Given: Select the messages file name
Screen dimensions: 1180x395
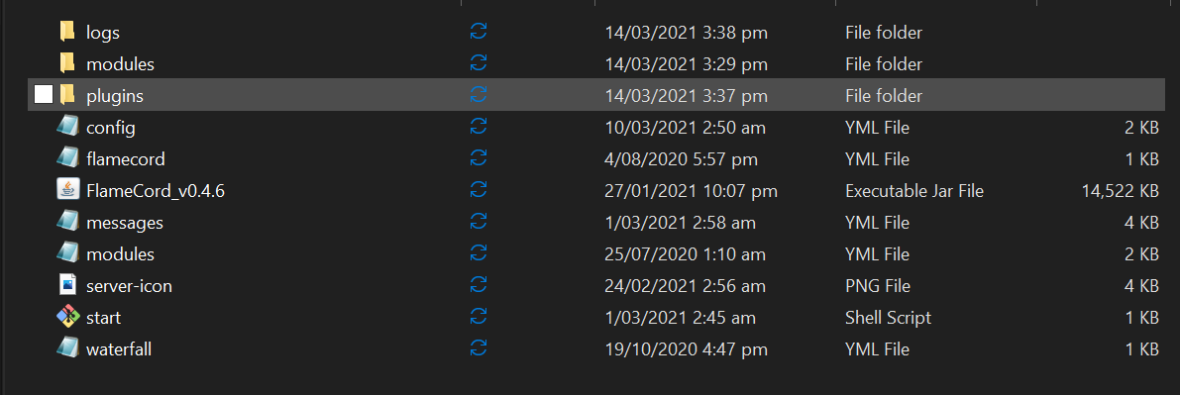Looking at the screenshot, I should 125,223.
